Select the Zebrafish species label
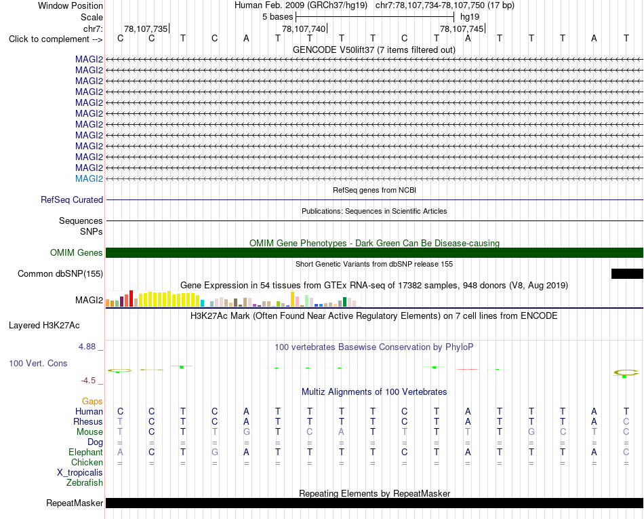The image size is (644, 519). tap(85, 483)
